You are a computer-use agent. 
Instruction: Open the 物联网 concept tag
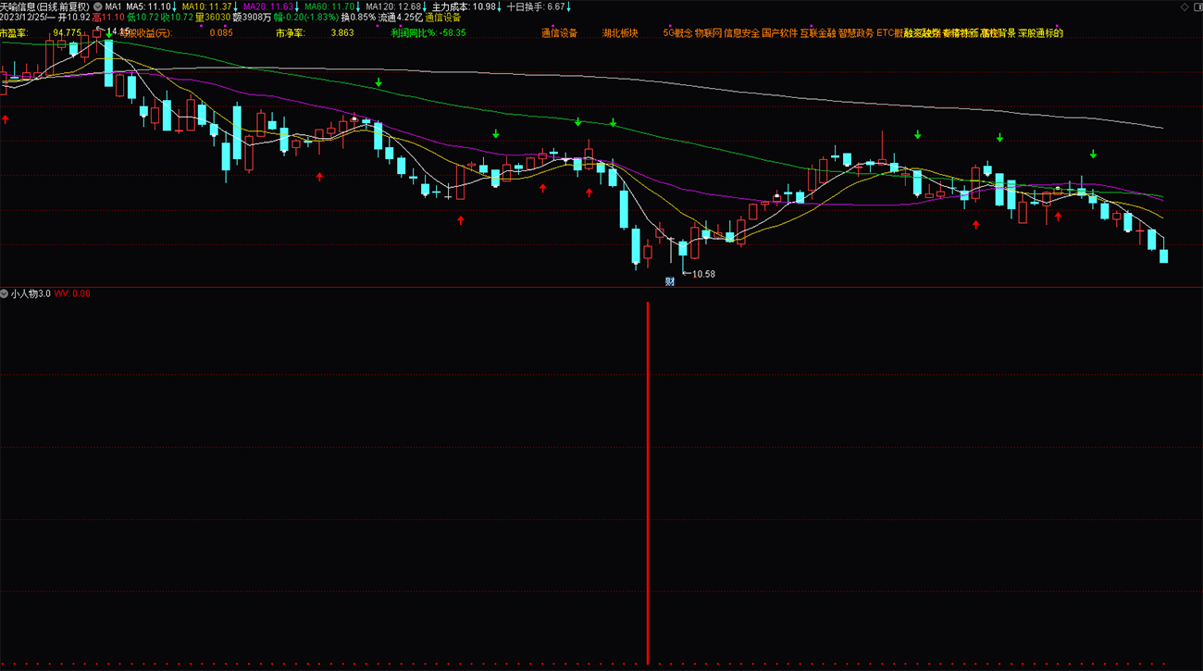click(708, 32)
